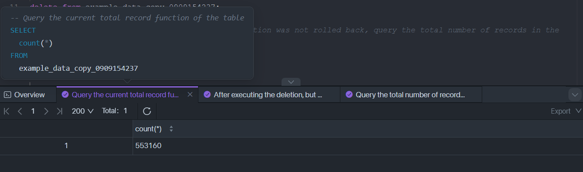583x172 pixels.
Task: Click success icon on deletion tab
Action: click(x=207, y=94)
